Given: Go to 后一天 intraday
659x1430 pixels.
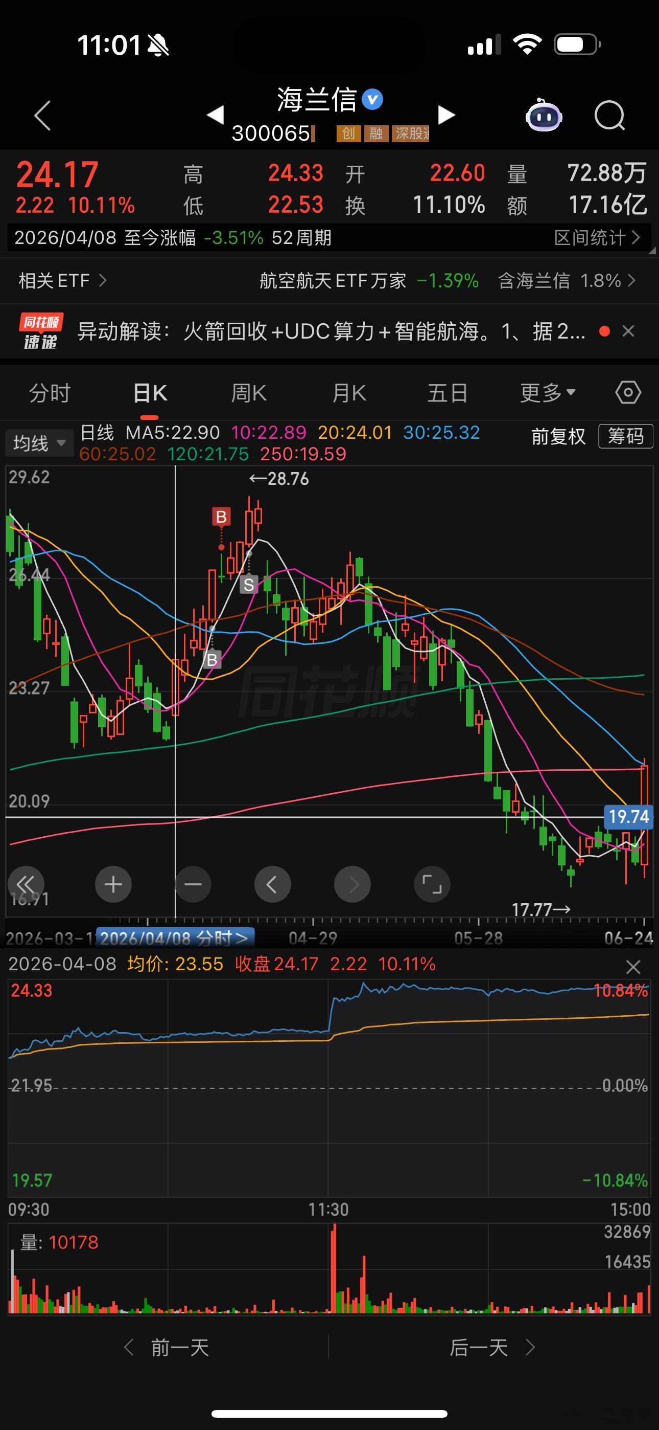Looking at the screenshot, I should pos(492,1348).
